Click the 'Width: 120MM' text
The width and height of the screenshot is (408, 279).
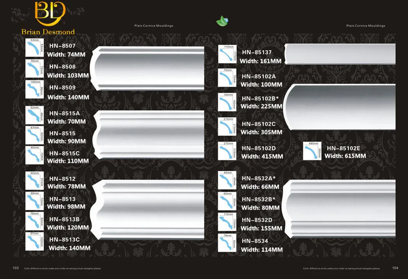68,228
